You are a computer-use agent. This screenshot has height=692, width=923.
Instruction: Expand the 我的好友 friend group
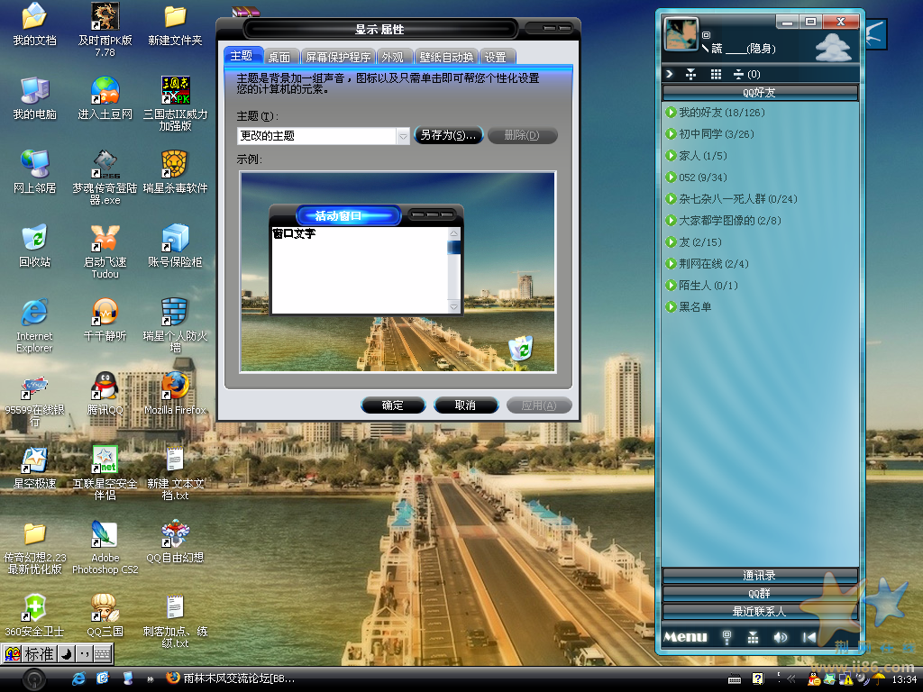click(671, 113)
